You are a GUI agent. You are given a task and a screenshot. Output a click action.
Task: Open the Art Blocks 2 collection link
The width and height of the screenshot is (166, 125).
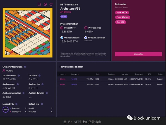tap(66, 12)
